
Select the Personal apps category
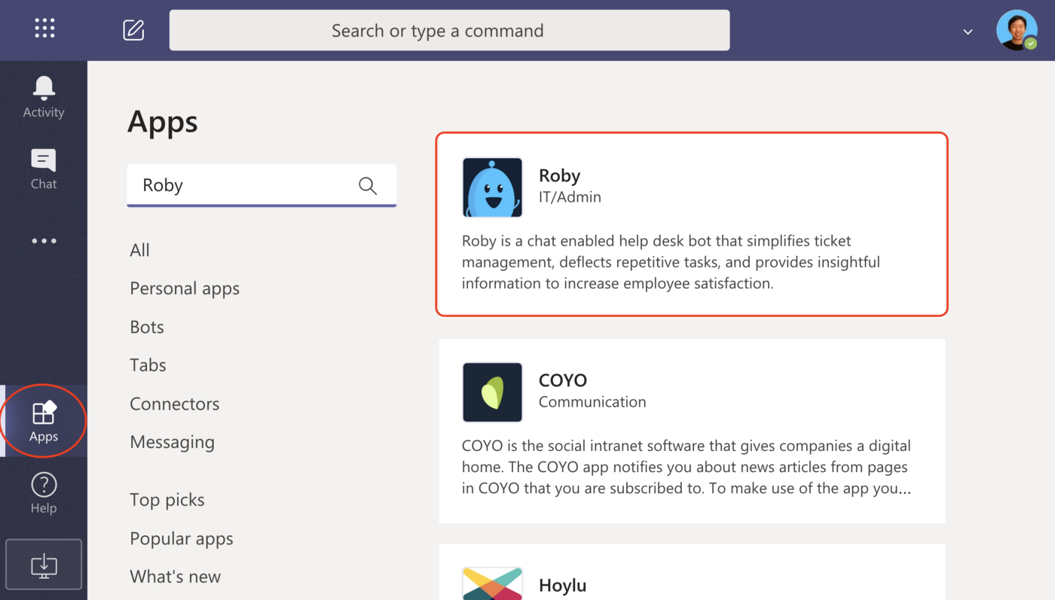pyautogui.click(x=185, y=288)
